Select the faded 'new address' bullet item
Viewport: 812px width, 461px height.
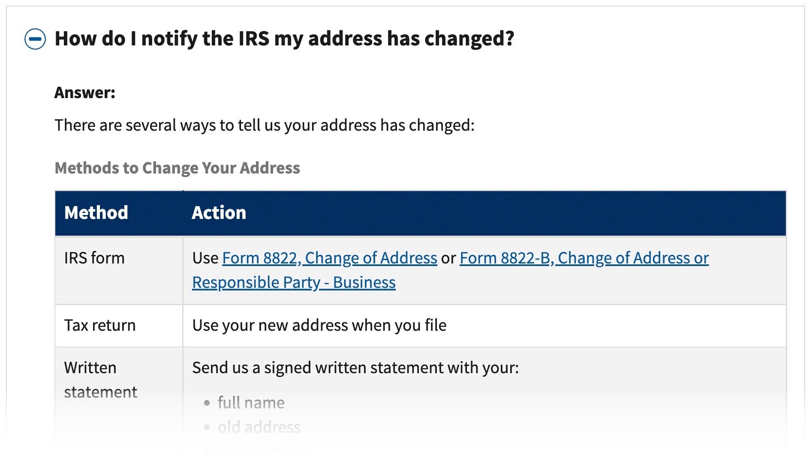[x=262, y=451]
